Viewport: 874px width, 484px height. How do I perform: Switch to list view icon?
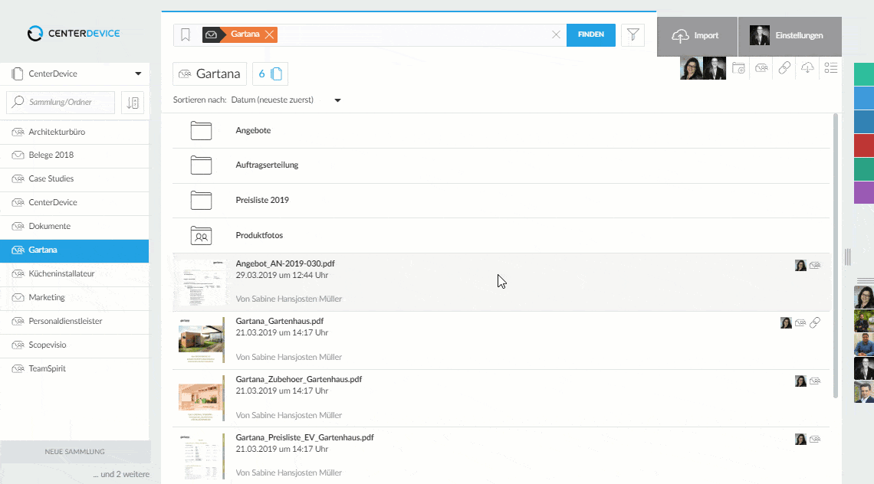pyautogui.click(x=830, y=68)
